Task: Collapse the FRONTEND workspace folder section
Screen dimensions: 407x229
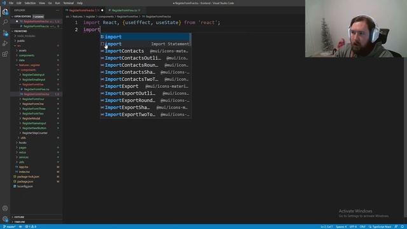Action: coord(12,31)
